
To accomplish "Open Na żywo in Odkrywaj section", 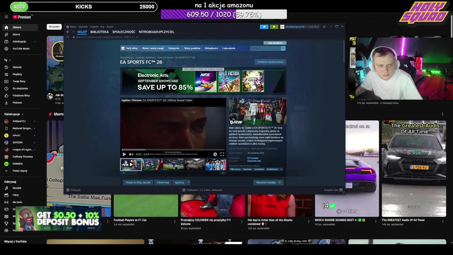I will [20, 202].
